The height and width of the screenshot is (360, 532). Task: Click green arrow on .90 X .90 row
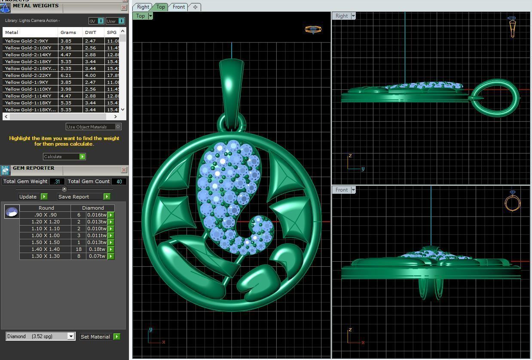point(111,215)
